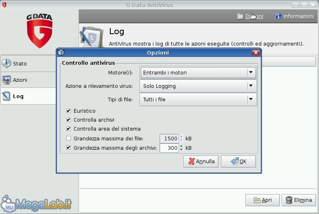Click the Apri button
The height and width of the screenshot is (214, 319).
click(262, 200)
